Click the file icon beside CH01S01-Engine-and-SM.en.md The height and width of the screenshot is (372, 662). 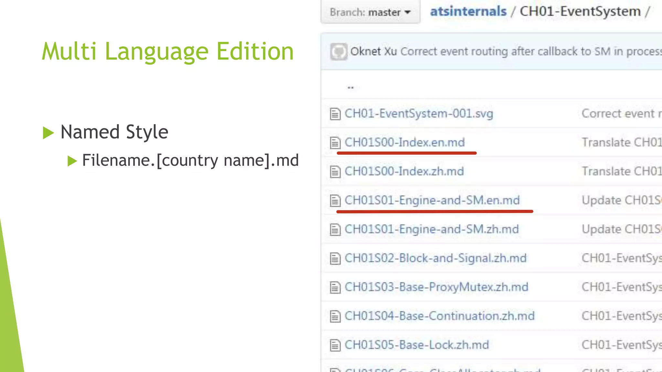[335, 201]
